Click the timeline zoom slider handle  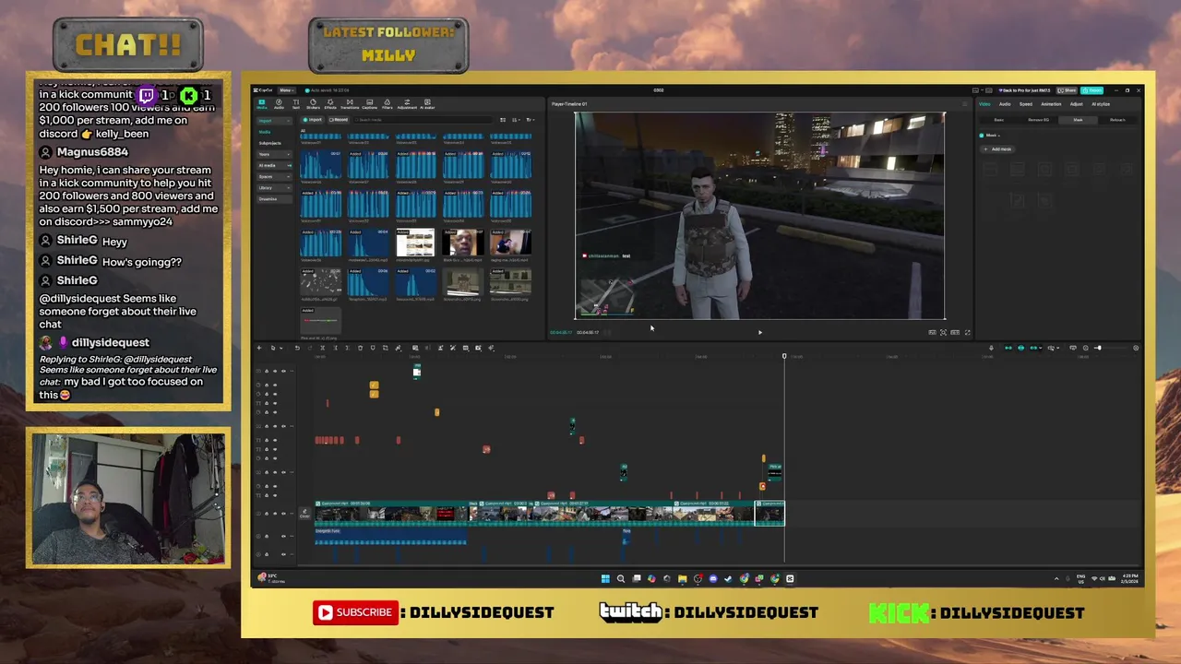(x=1100, y=348)
